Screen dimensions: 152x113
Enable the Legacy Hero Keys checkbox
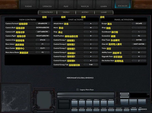point(77,90)
